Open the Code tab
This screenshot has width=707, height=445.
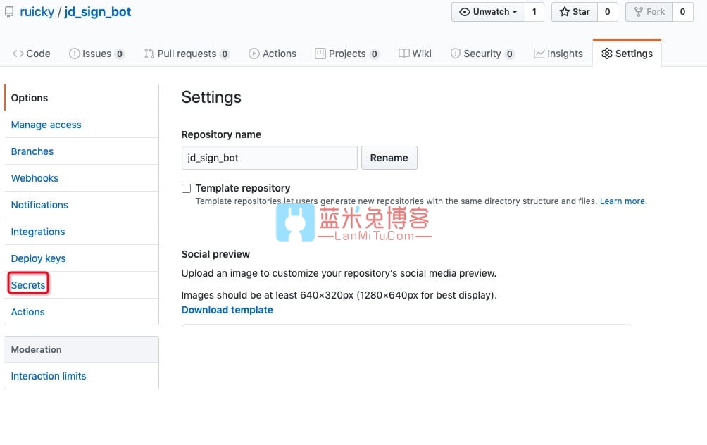pos(32,54)
